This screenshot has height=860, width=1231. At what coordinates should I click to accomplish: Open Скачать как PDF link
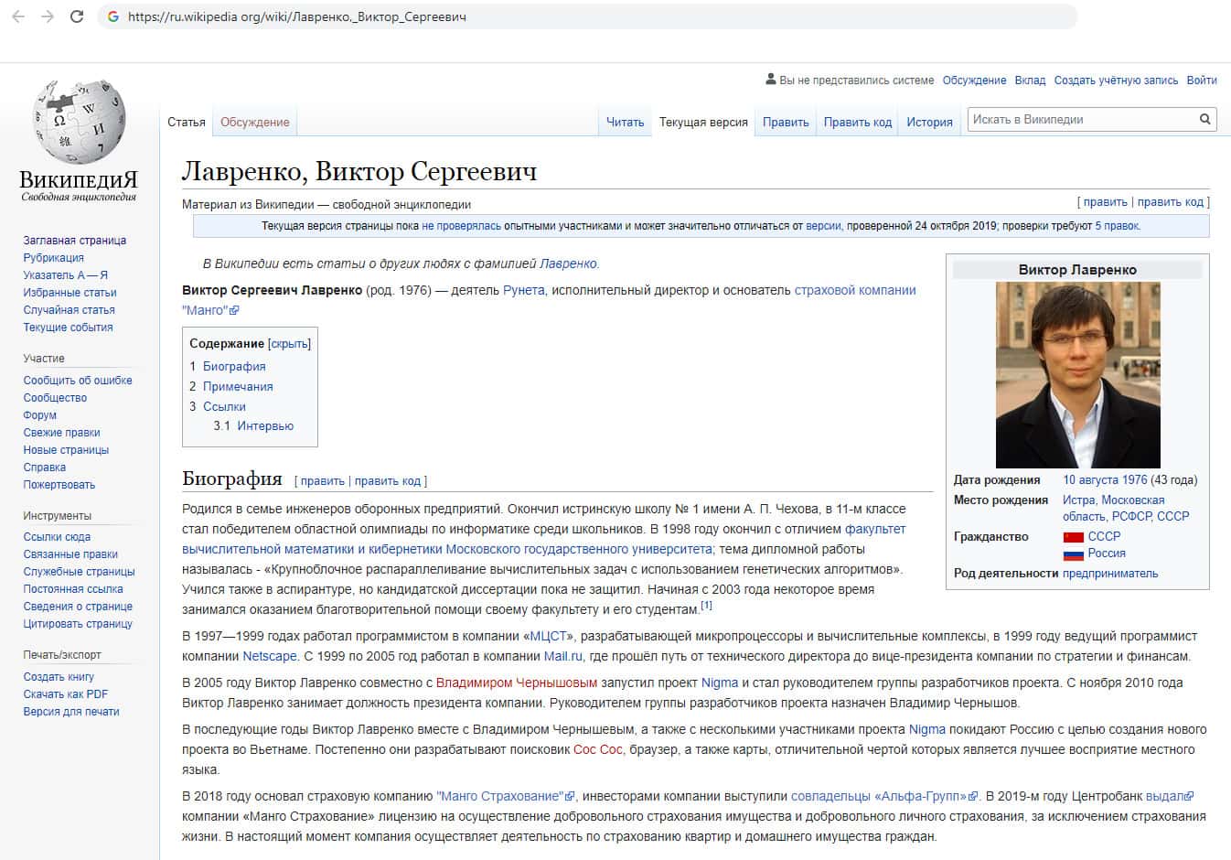66,694
